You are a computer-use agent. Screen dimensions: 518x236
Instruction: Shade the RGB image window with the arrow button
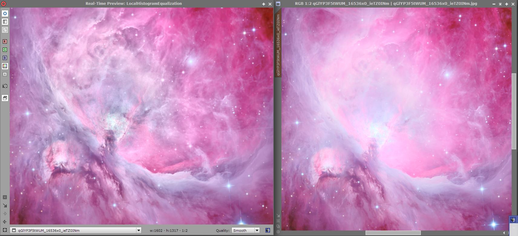coord(500,4)
